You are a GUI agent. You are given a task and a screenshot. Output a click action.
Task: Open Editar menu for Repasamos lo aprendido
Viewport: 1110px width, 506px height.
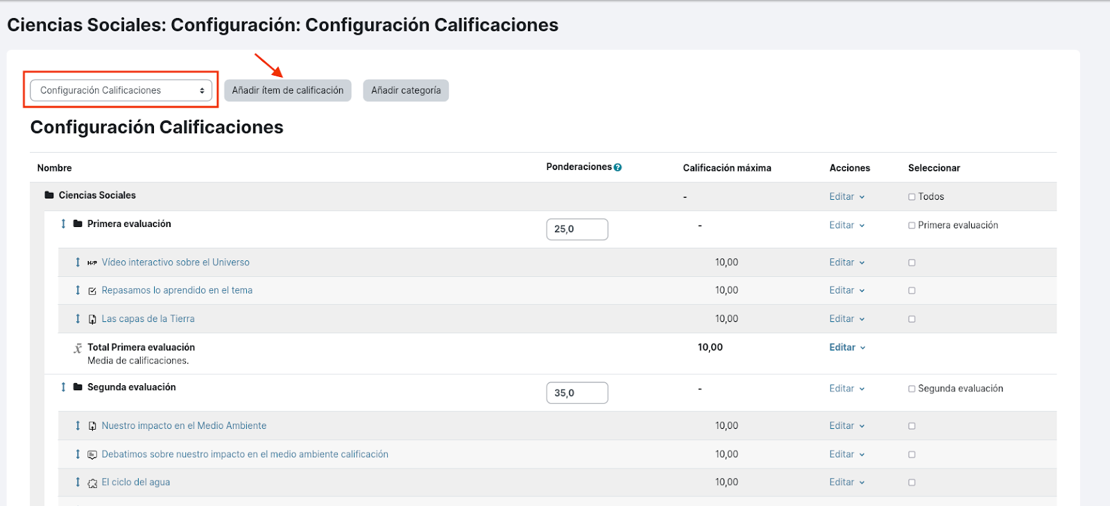847,290
